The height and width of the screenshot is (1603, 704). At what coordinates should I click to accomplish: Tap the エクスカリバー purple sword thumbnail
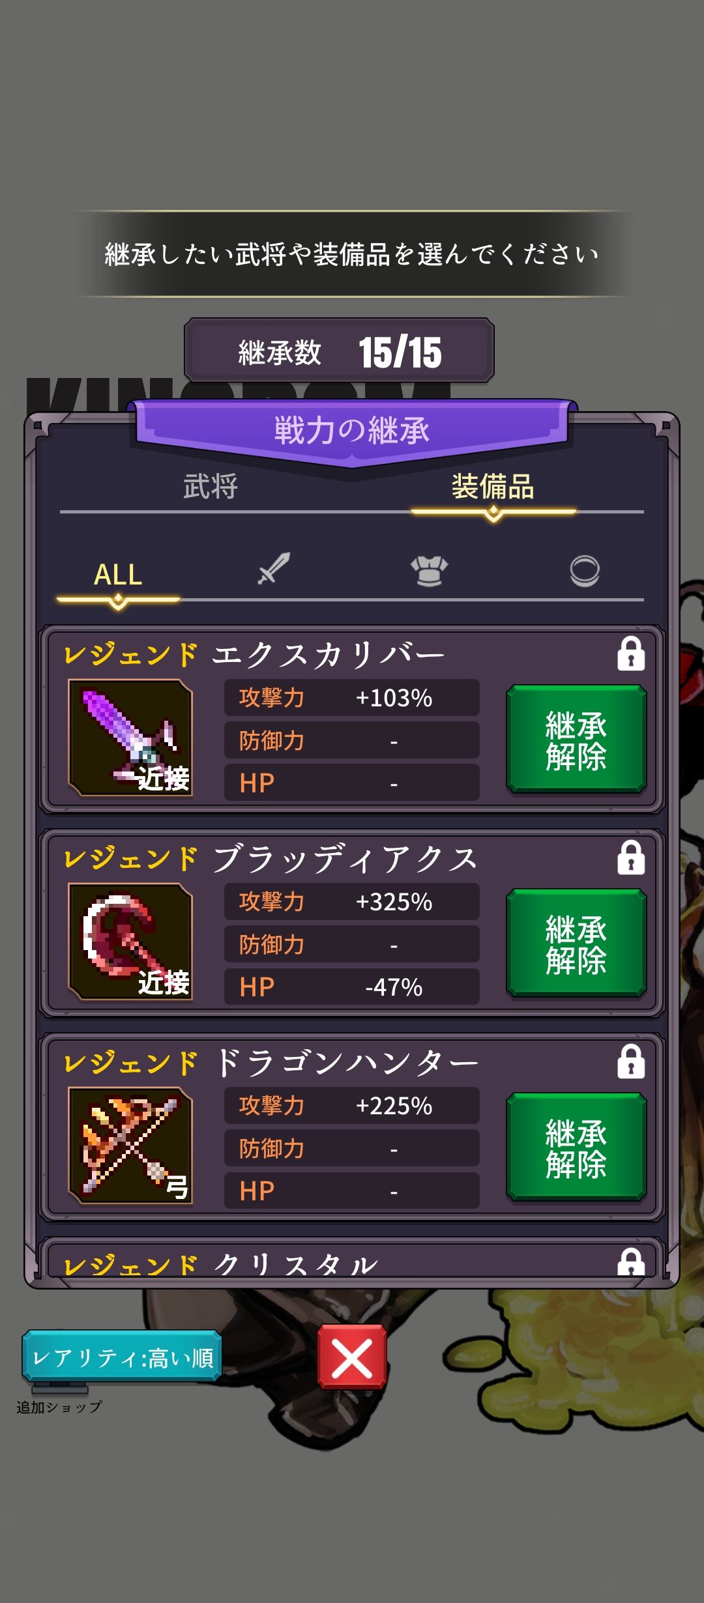pos(130,738)
